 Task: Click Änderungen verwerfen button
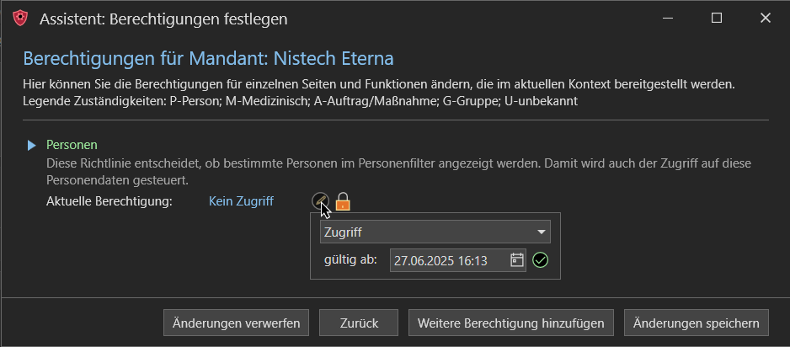tap(237, 323)
